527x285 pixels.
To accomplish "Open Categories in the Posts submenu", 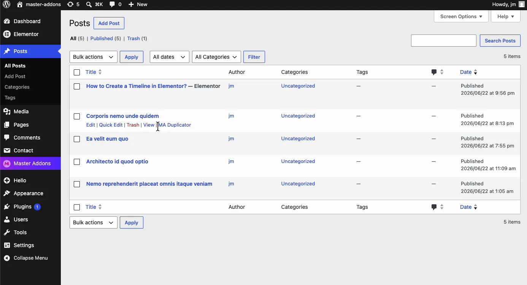I will pos(17,87).
